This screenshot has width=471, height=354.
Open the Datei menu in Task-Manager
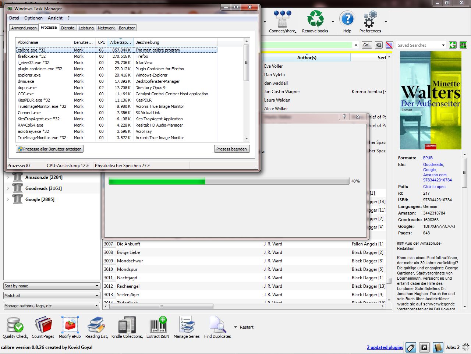(x=14, y=18)
